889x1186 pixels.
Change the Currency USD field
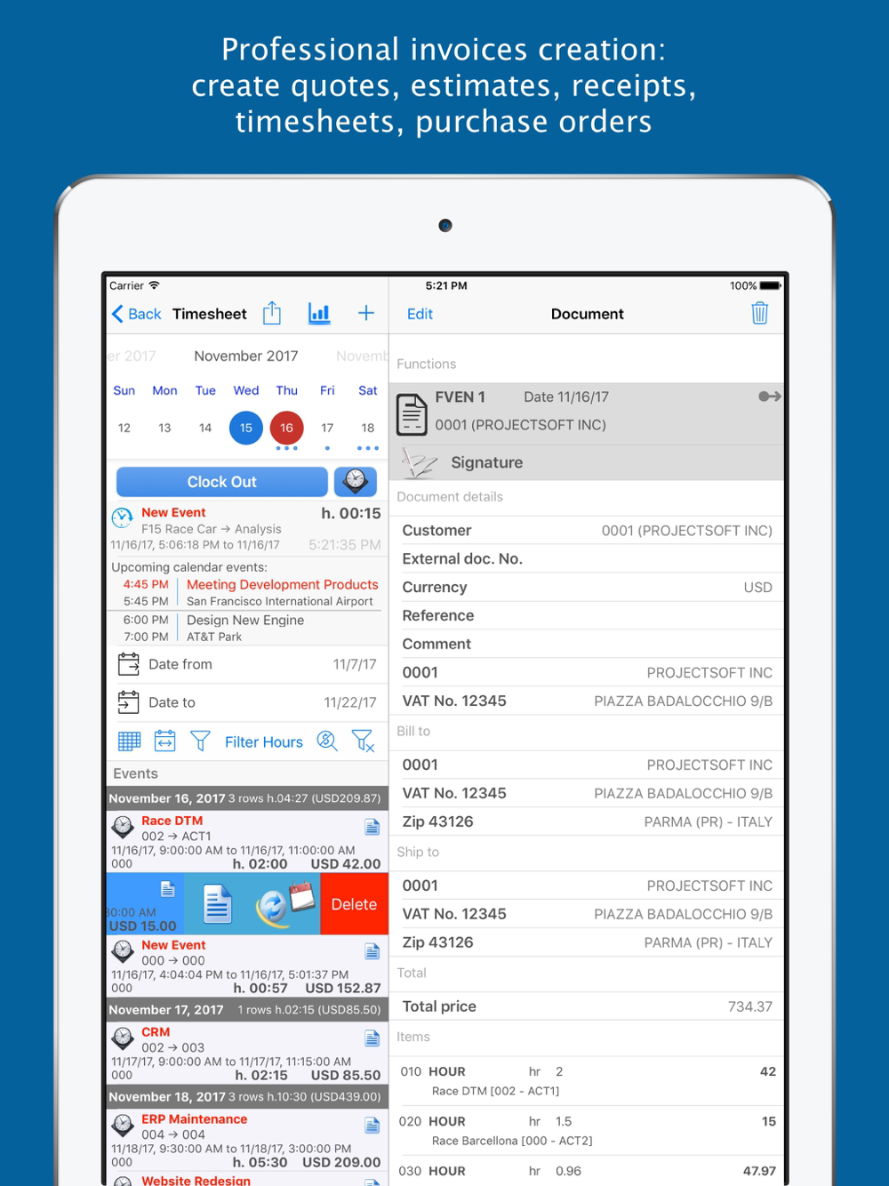pyautogui.click(x=587, y=587)
